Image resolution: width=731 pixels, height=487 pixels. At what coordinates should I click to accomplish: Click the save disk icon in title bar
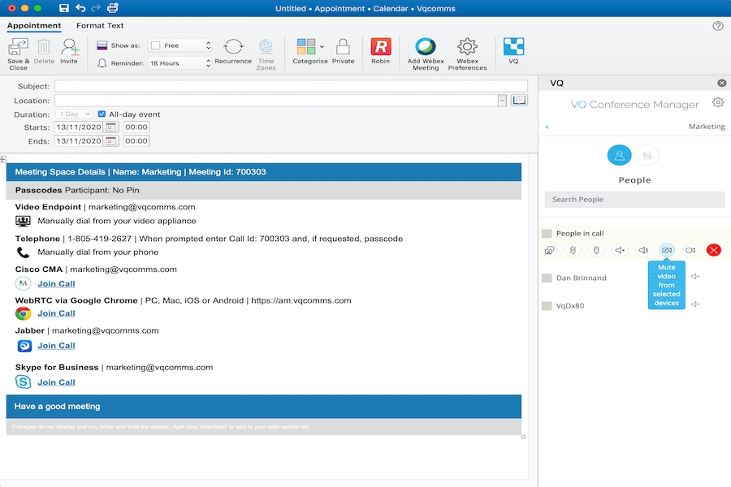(64, 8)
